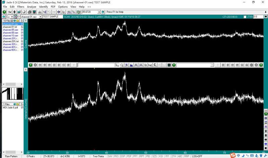268x158 pixels.
Task: Click the file list horizontal scrollbar
Action: coord(13,84)
